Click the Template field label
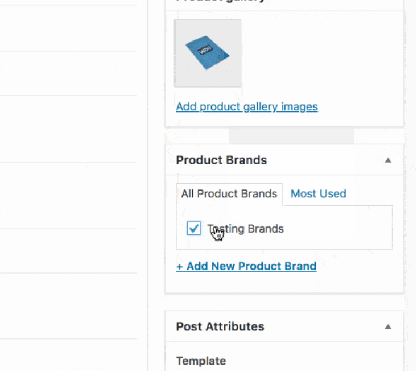Screen dimensions: 417x372 point(201,361)
